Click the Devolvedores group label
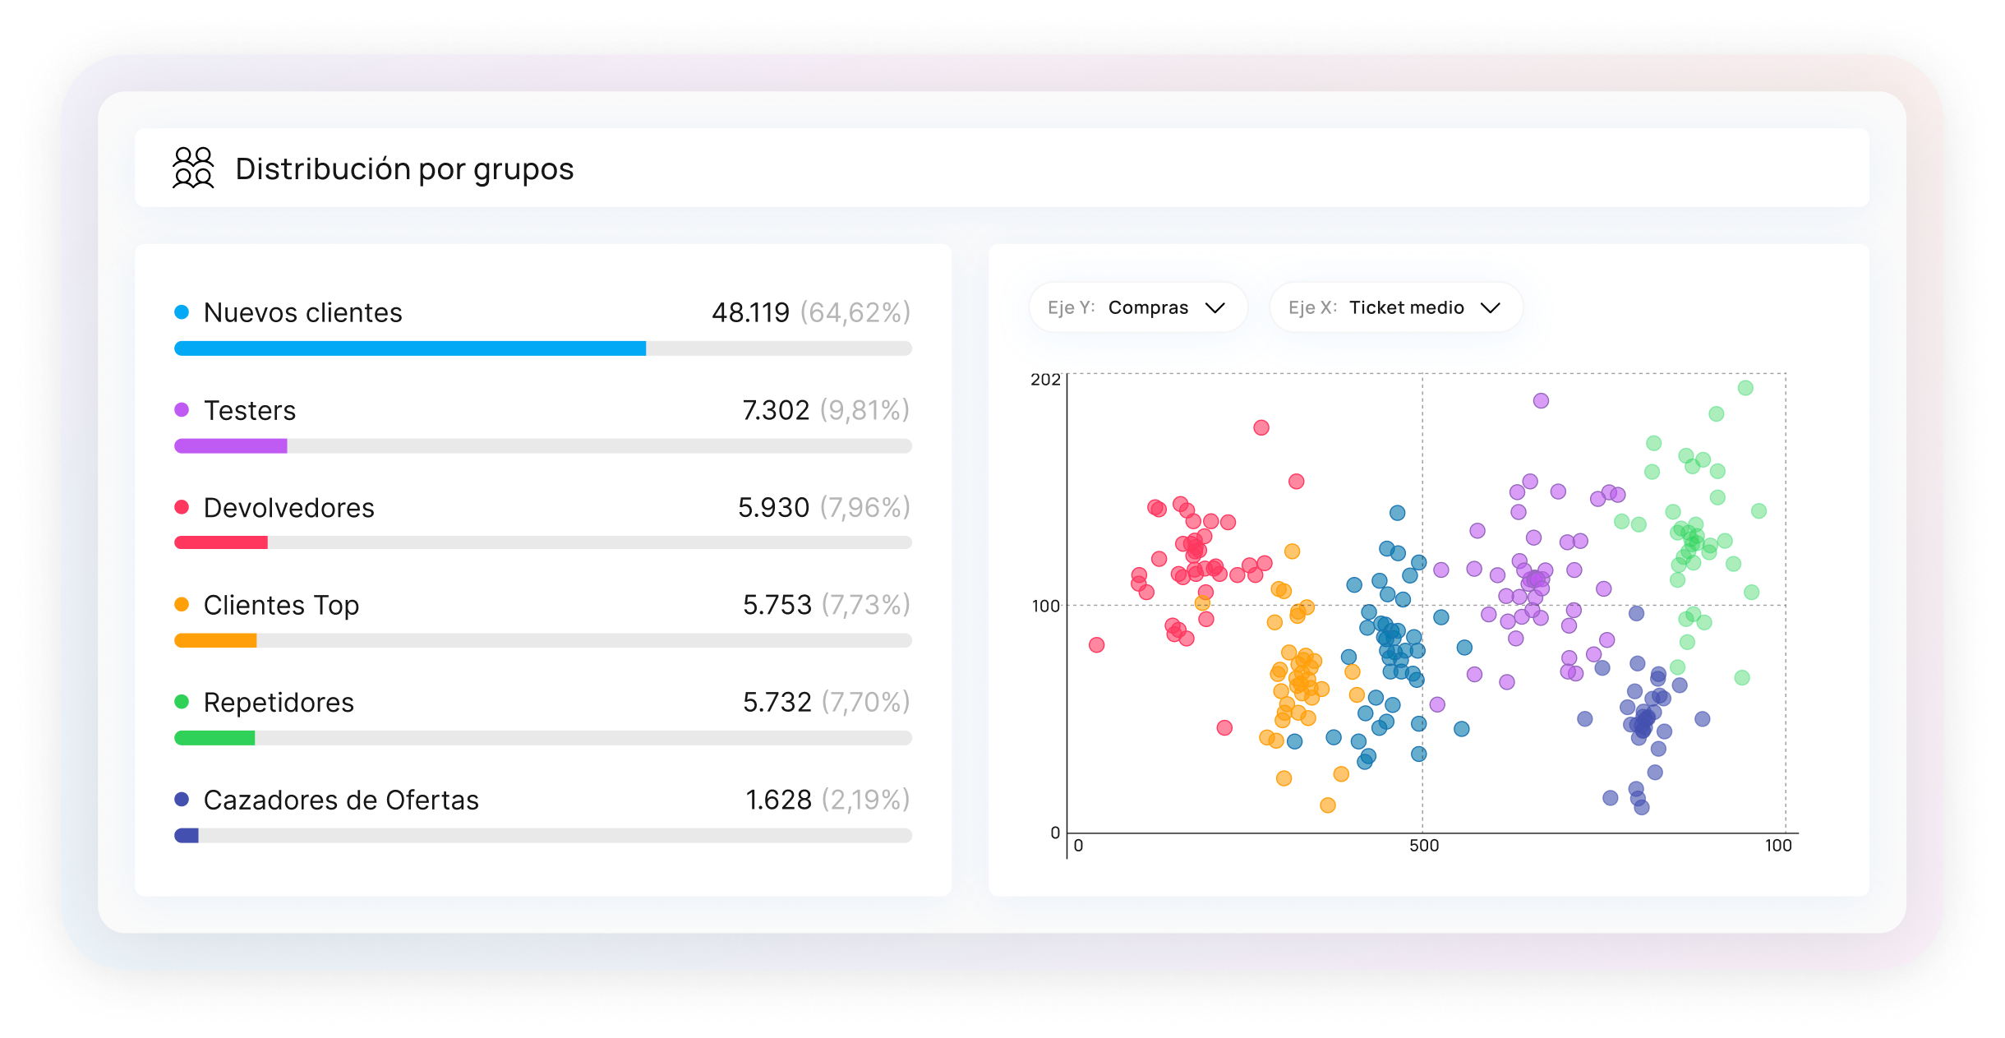 point(288,508)
